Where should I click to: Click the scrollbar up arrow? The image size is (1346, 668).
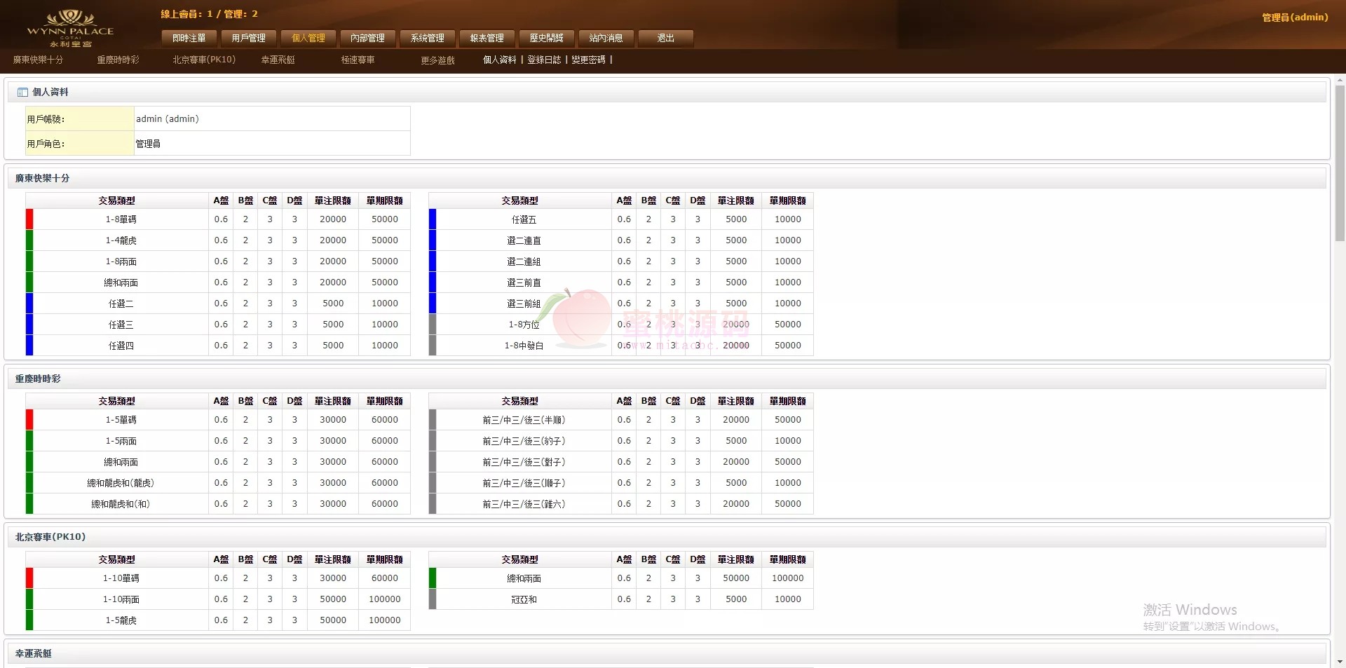(x=1339, y=79)
